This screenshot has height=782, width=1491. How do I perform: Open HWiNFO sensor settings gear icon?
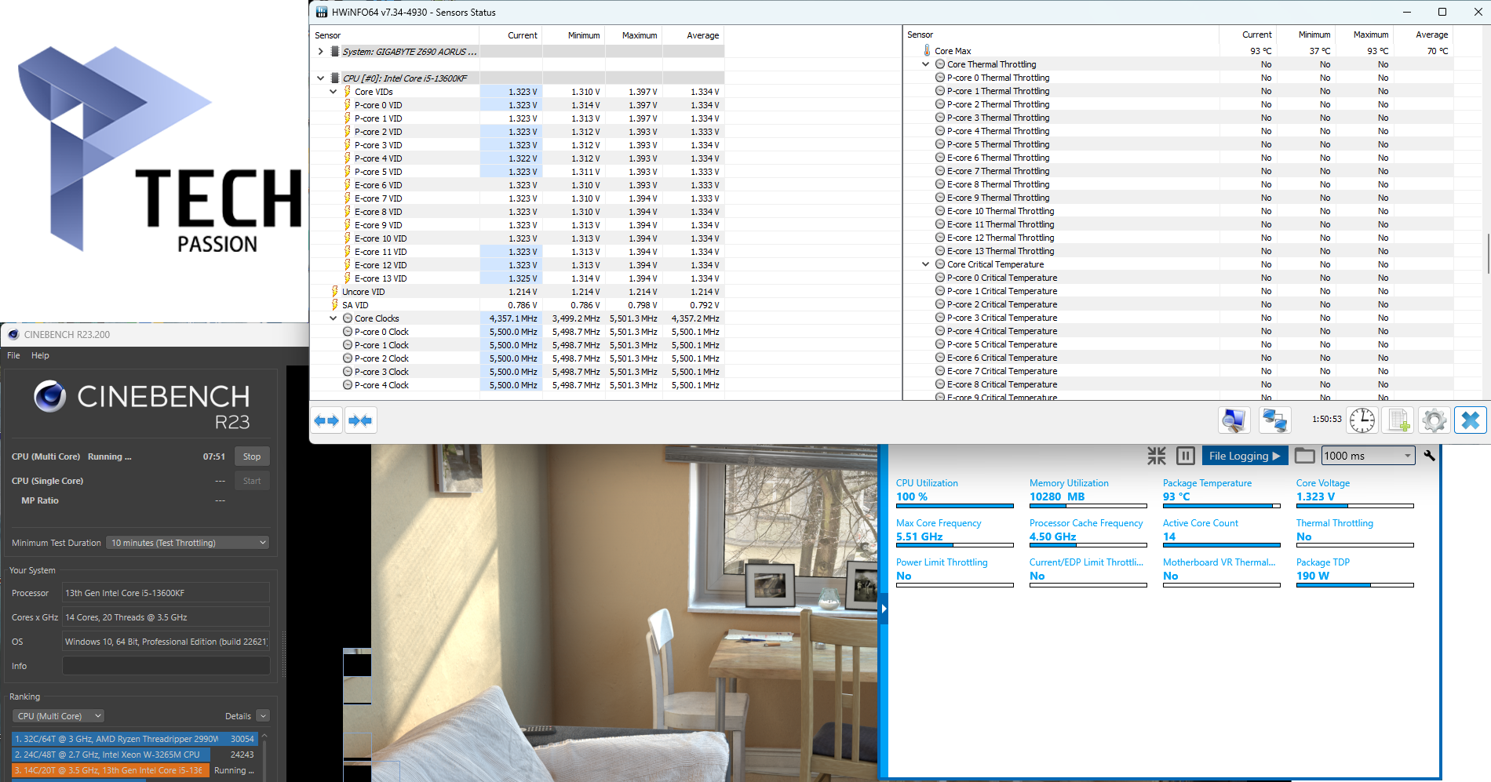coord(1434,420)
